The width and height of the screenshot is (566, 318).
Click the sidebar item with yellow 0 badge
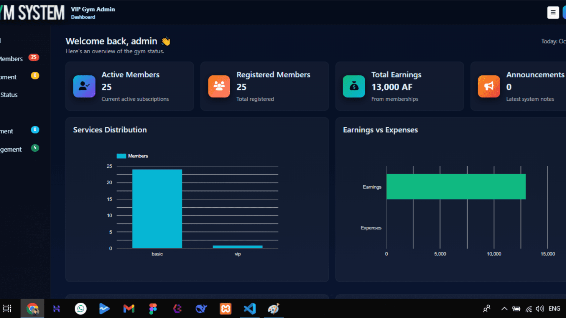[9, 77]
